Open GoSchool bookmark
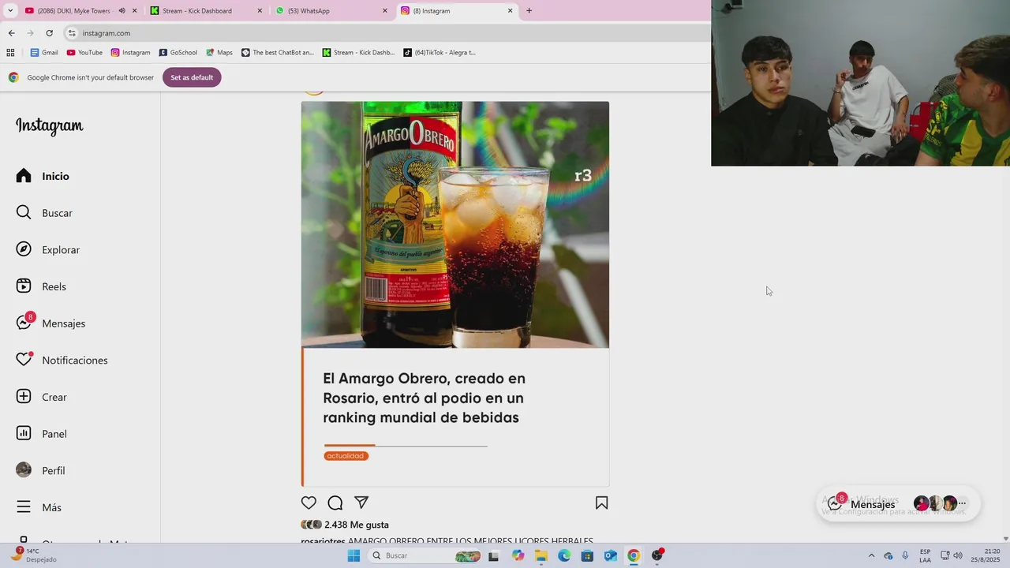 (178, 53)
